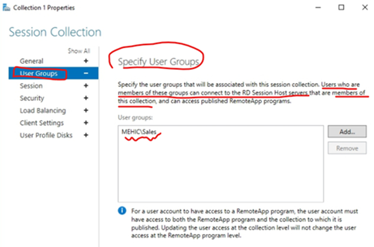Click the Add... user group button
Image resolution: width=374 pixels, height=247 pixels.
coord(347,132)
